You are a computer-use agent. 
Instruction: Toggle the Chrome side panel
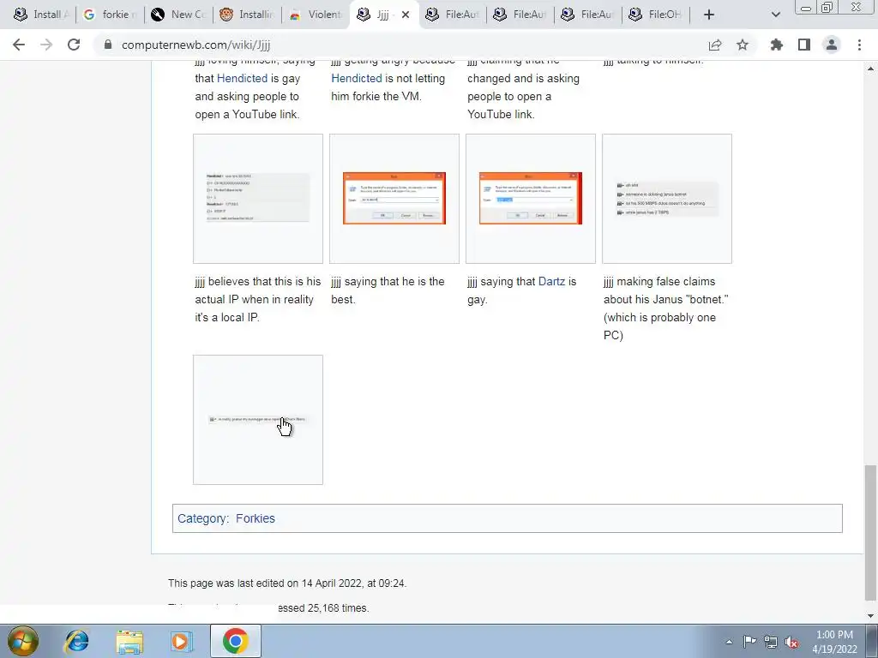point(804,45)
